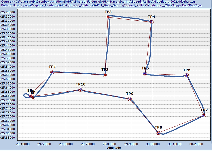Pick the TP6 turning point marker
The height and width of the screenshot is (151, 212).
coord(187,75)
